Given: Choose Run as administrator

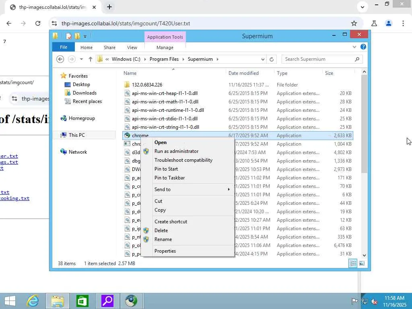Looking at the screenshot, I should [176, 151].
